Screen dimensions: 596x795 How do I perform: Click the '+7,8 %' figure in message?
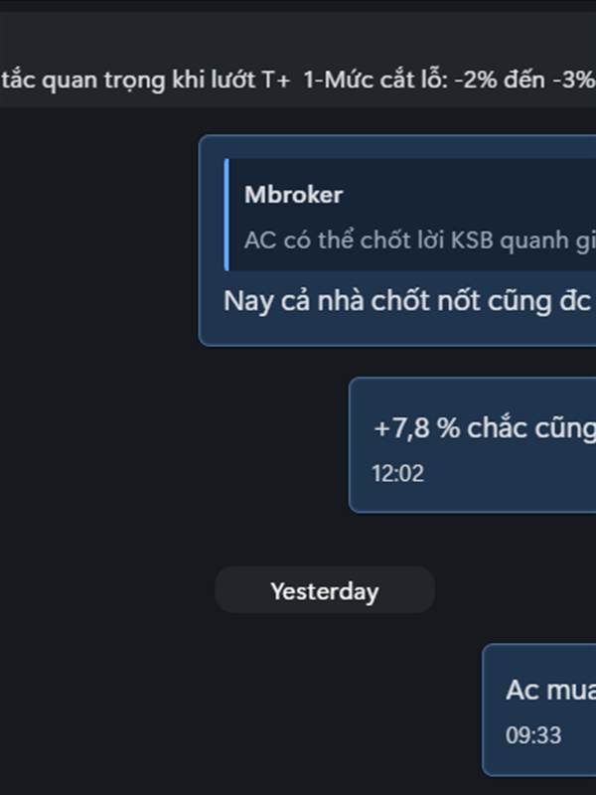click(x=416, y=428)
